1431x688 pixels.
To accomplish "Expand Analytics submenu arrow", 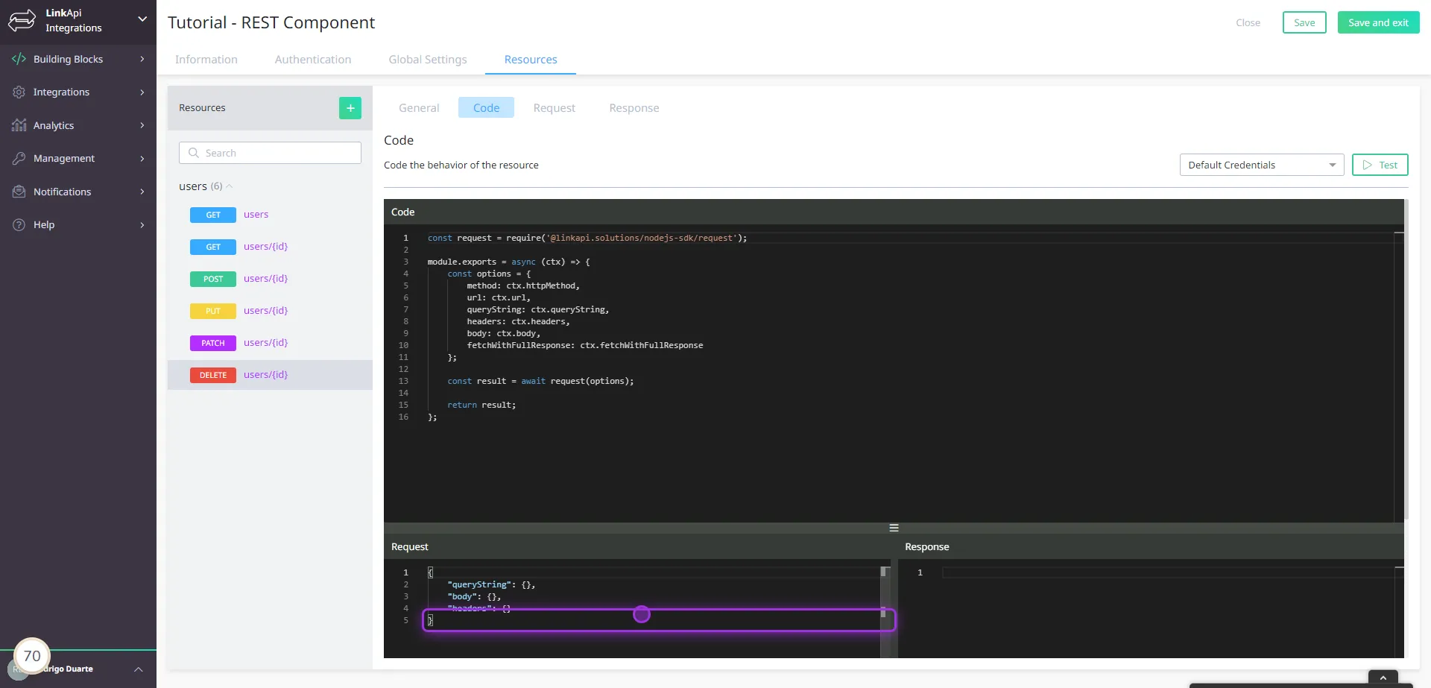I will tap(142, 125).
